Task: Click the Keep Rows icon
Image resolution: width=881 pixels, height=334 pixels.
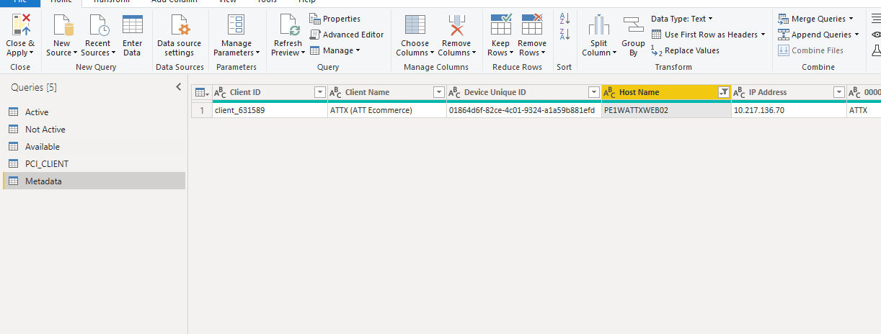Action: coord(500,24)
